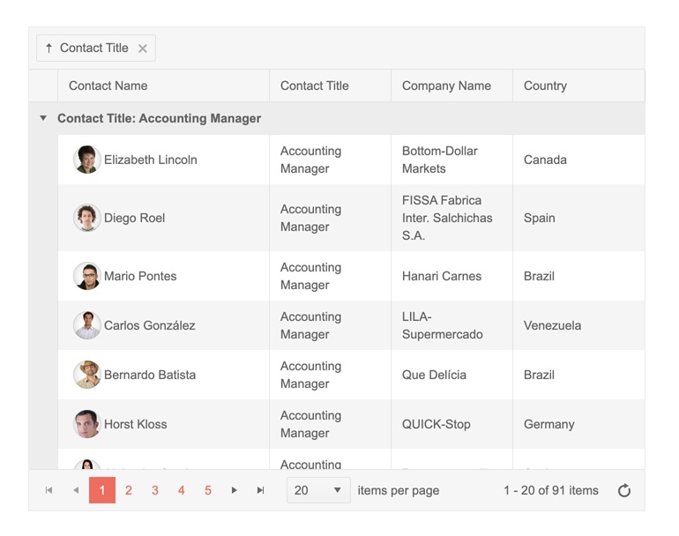The width and height of the screenshot is (679, 536).
Task: Click the refresh icon in pager
Action: (x=624, y=491)
